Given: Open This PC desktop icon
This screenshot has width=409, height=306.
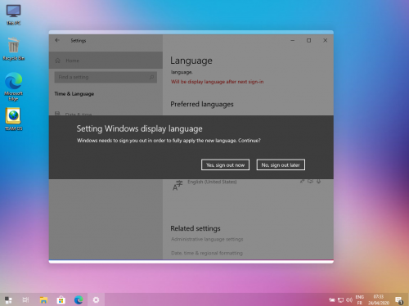Looking at the screenshot, I should click(x=13, y=15).
